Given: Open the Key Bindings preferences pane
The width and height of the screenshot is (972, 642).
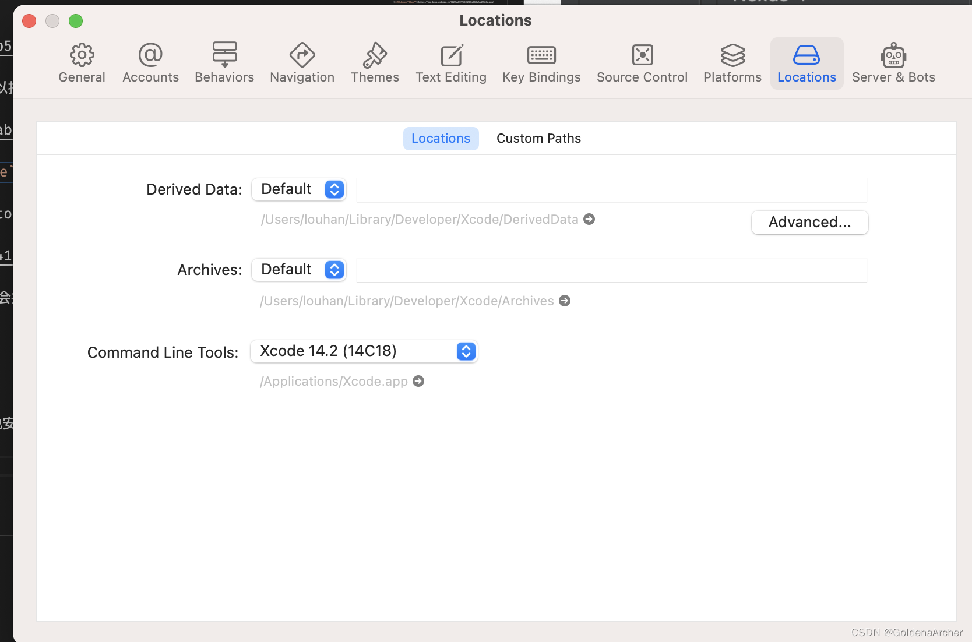Looking at the screenshot, I should (541, 63).
